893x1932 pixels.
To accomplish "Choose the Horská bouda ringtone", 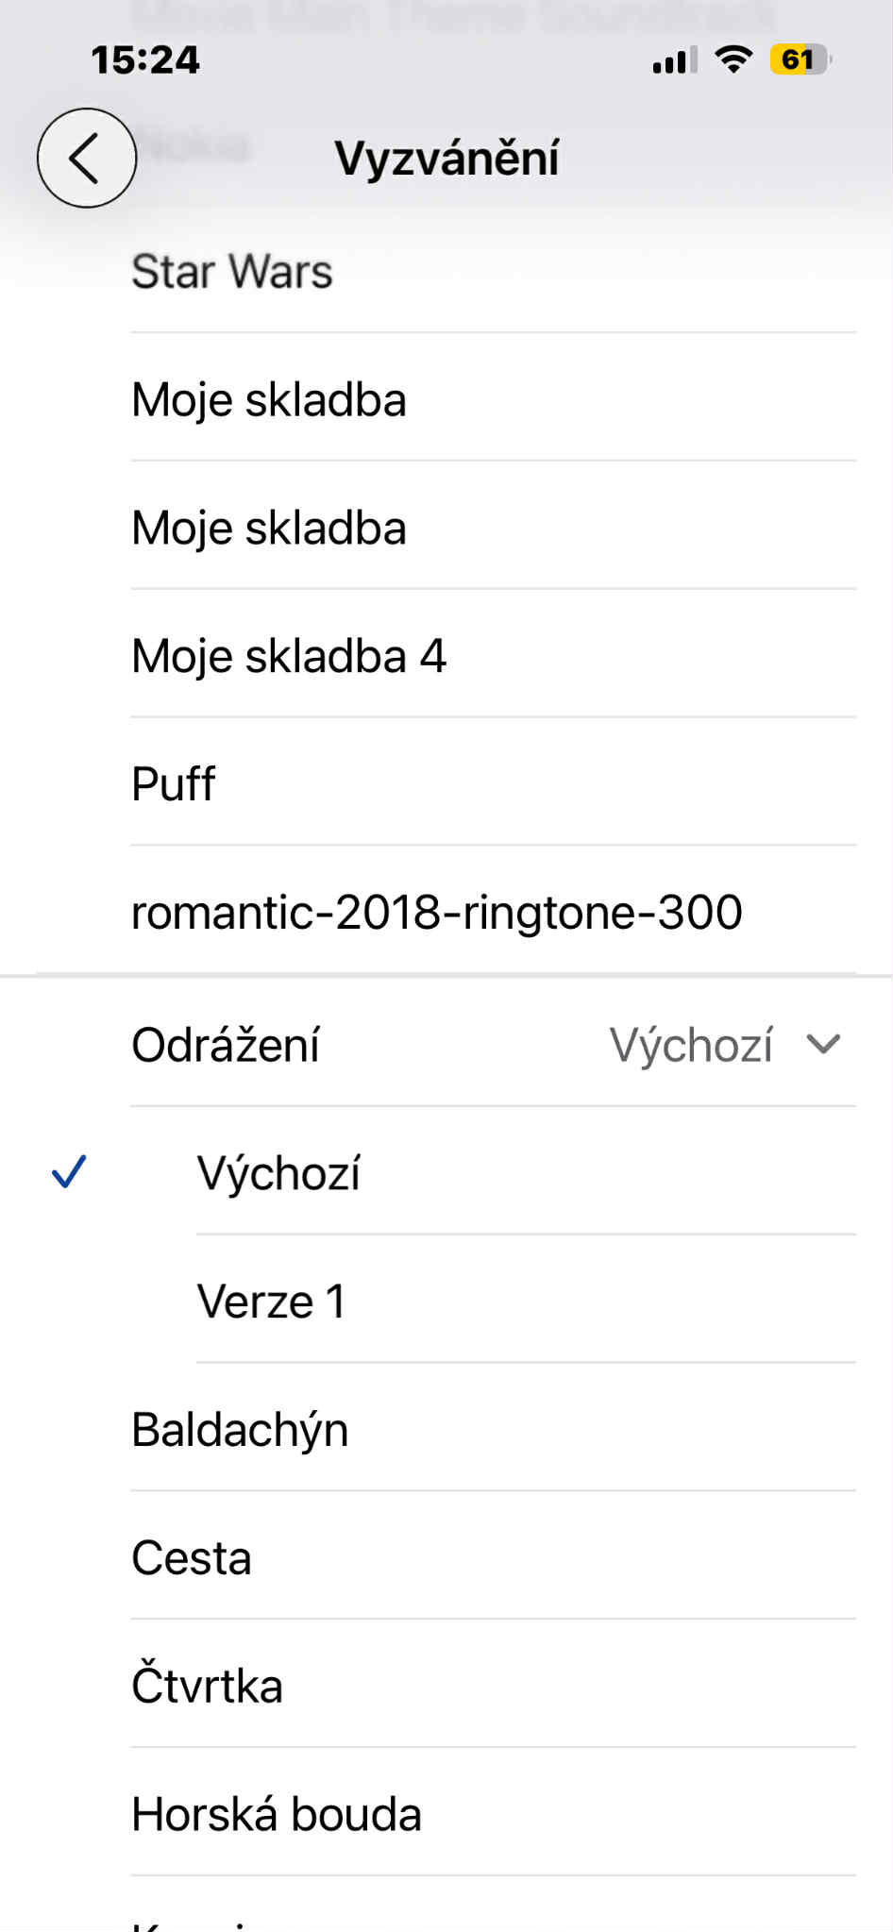I will (277, 1814).
